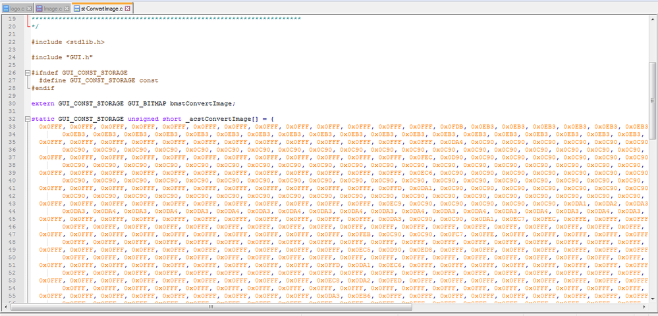Click the 'extern' keyword on line 30
The image size is (658, 316).
(x=43, y=103)
